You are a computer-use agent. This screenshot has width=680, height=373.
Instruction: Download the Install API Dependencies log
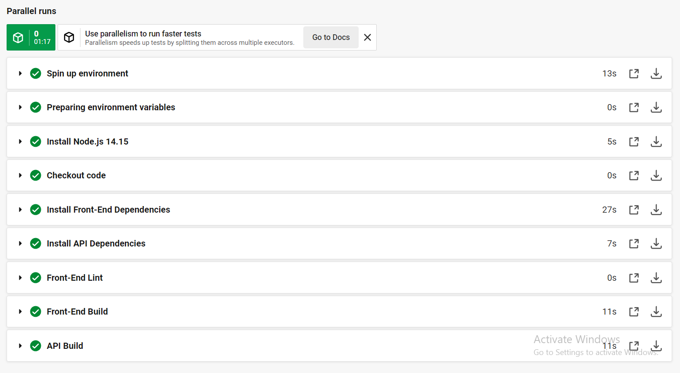(656, 243)
